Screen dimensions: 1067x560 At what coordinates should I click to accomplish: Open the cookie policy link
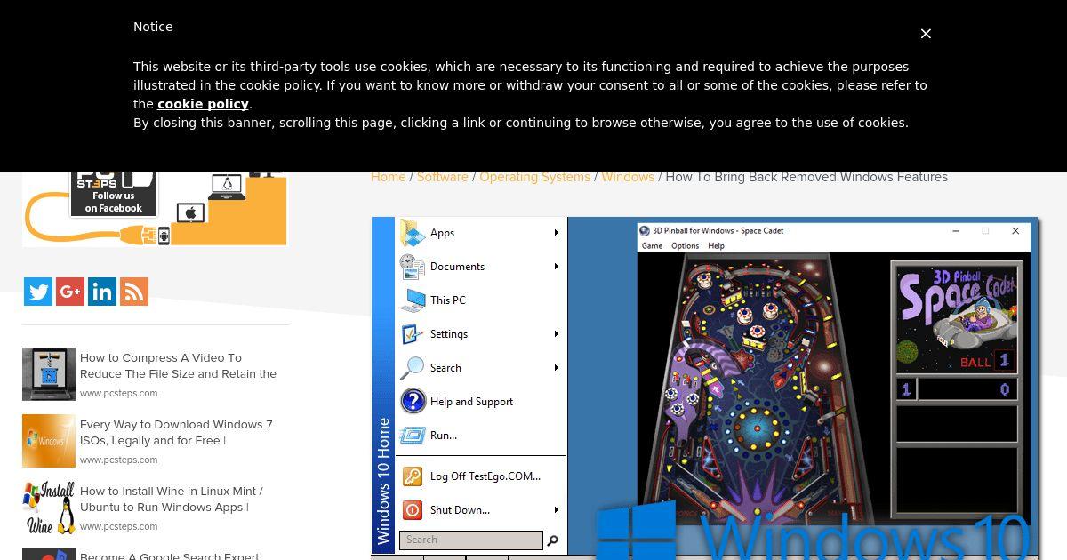[203, 104]
